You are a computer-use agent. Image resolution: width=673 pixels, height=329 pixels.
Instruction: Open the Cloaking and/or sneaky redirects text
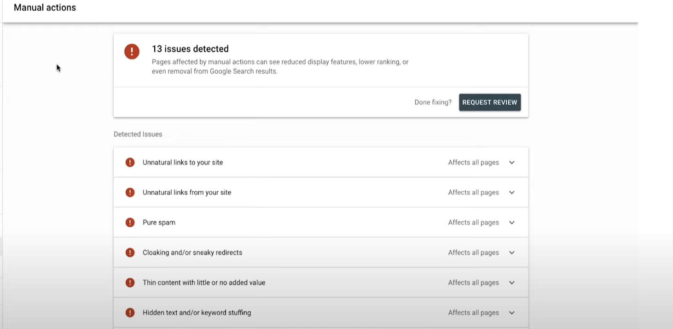coord(192,253)
